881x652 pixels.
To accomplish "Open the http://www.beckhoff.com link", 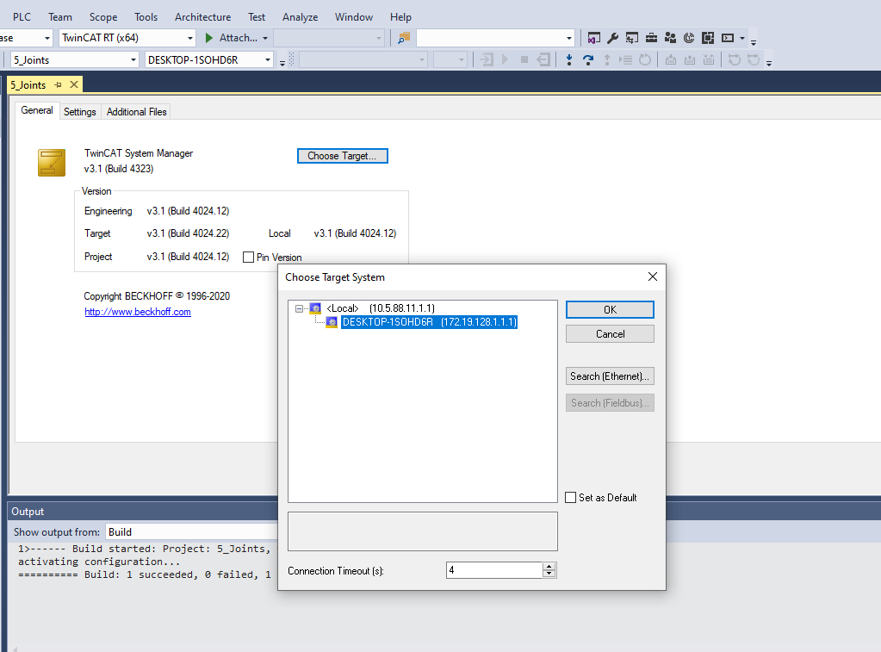I will 138,312.
